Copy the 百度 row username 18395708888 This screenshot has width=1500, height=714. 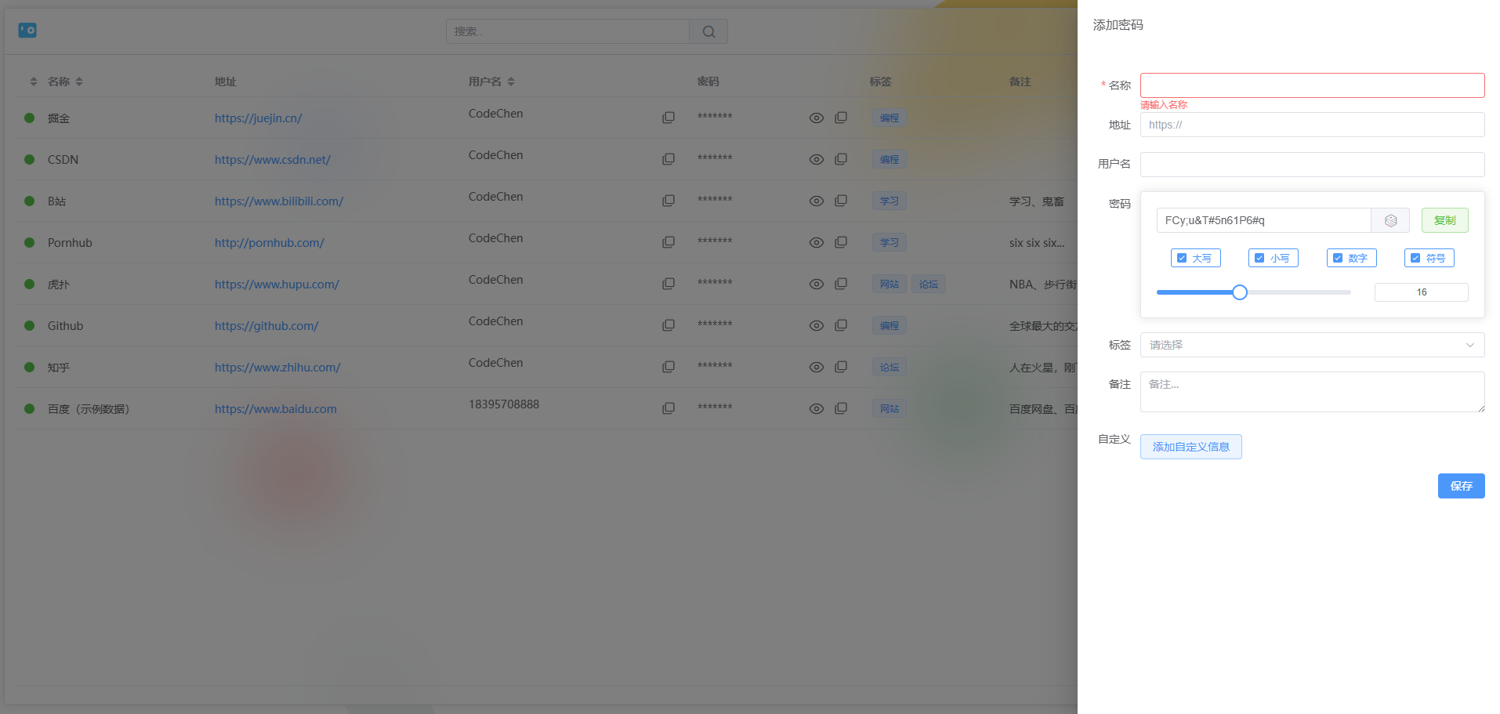668,408
